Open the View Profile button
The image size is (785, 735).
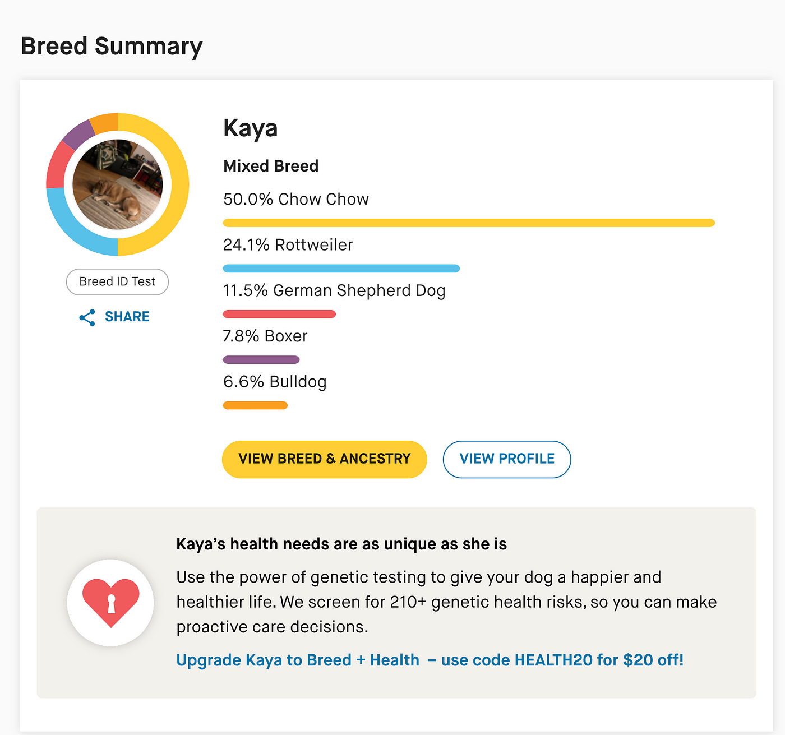(x=507, y=459)
